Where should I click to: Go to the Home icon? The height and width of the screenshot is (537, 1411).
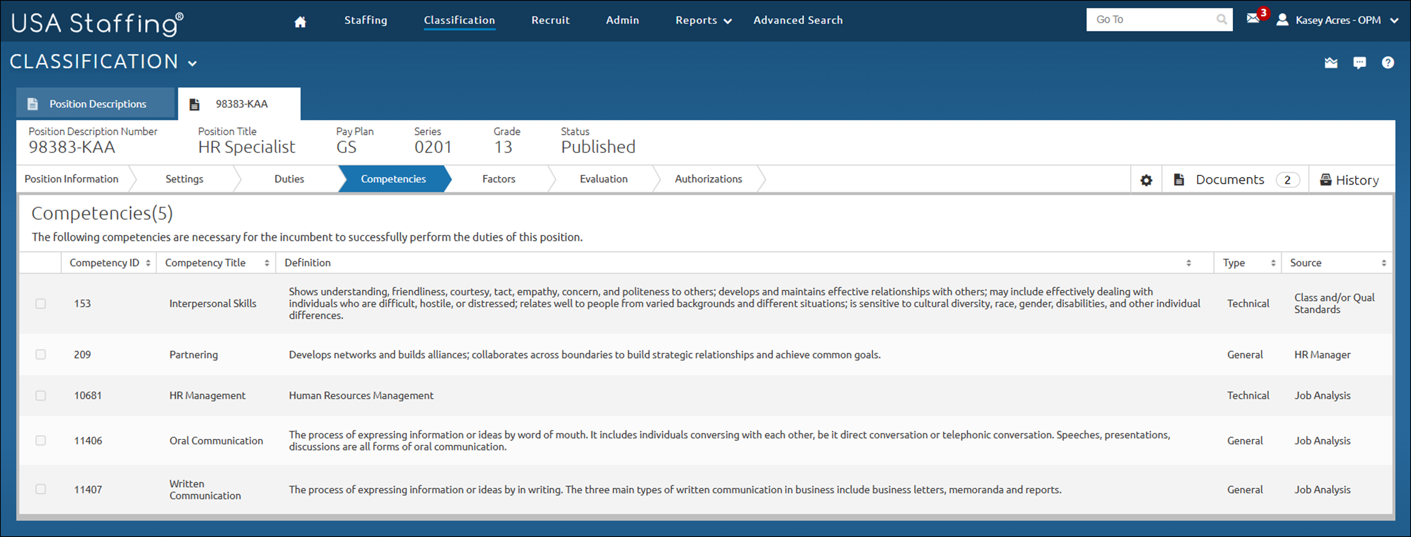click(300, 21)
